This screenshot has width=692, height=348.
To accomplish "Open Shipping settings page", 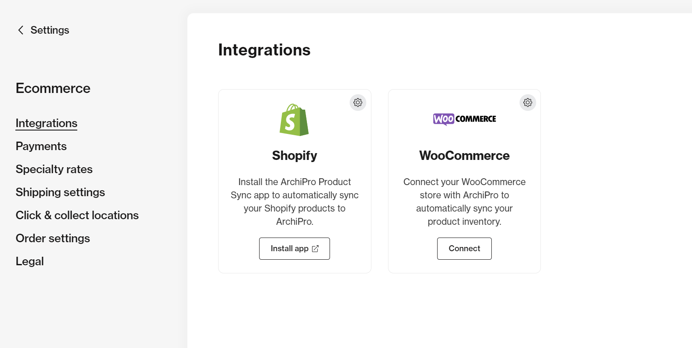I will click(60, 192).
